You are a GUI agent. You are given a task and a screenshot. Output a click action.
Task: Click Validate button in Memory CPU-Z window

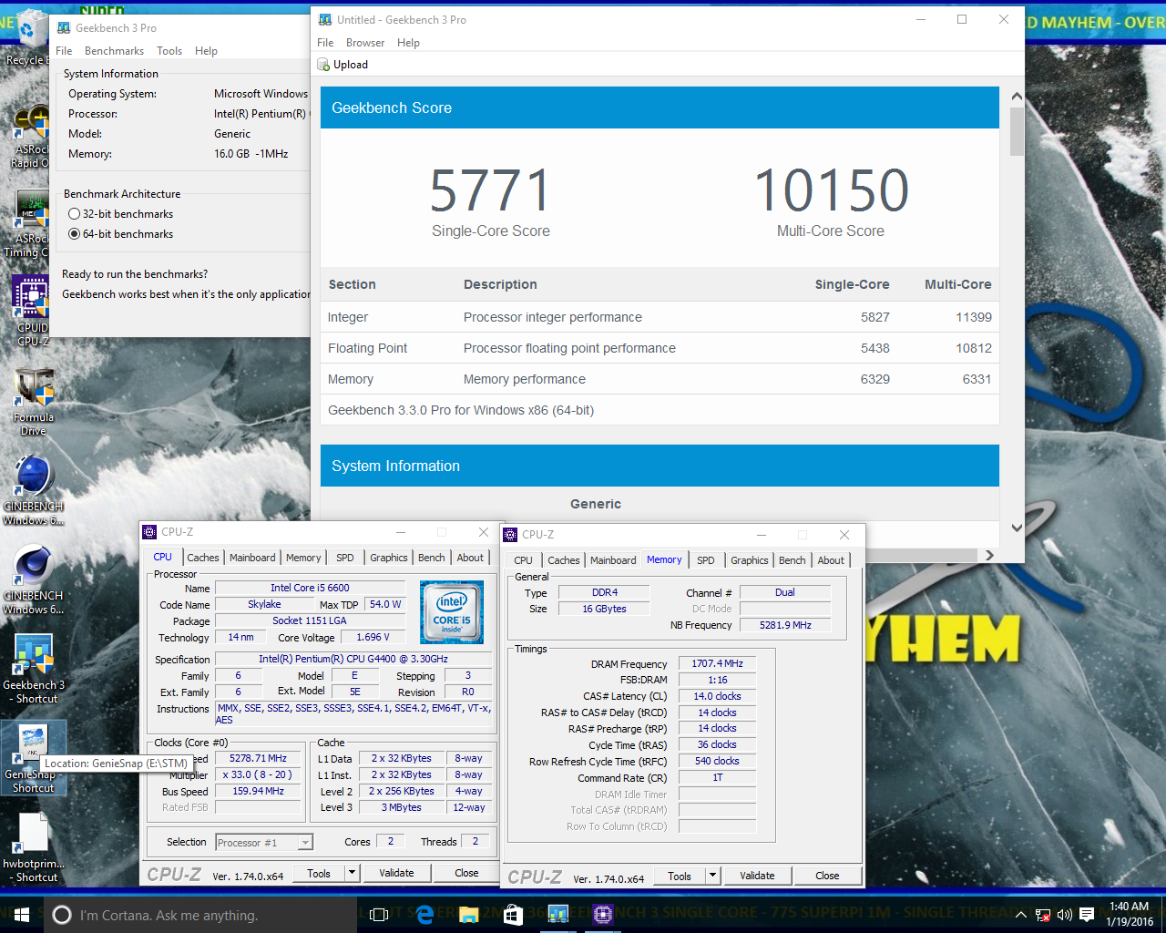[x=757, y=876]
